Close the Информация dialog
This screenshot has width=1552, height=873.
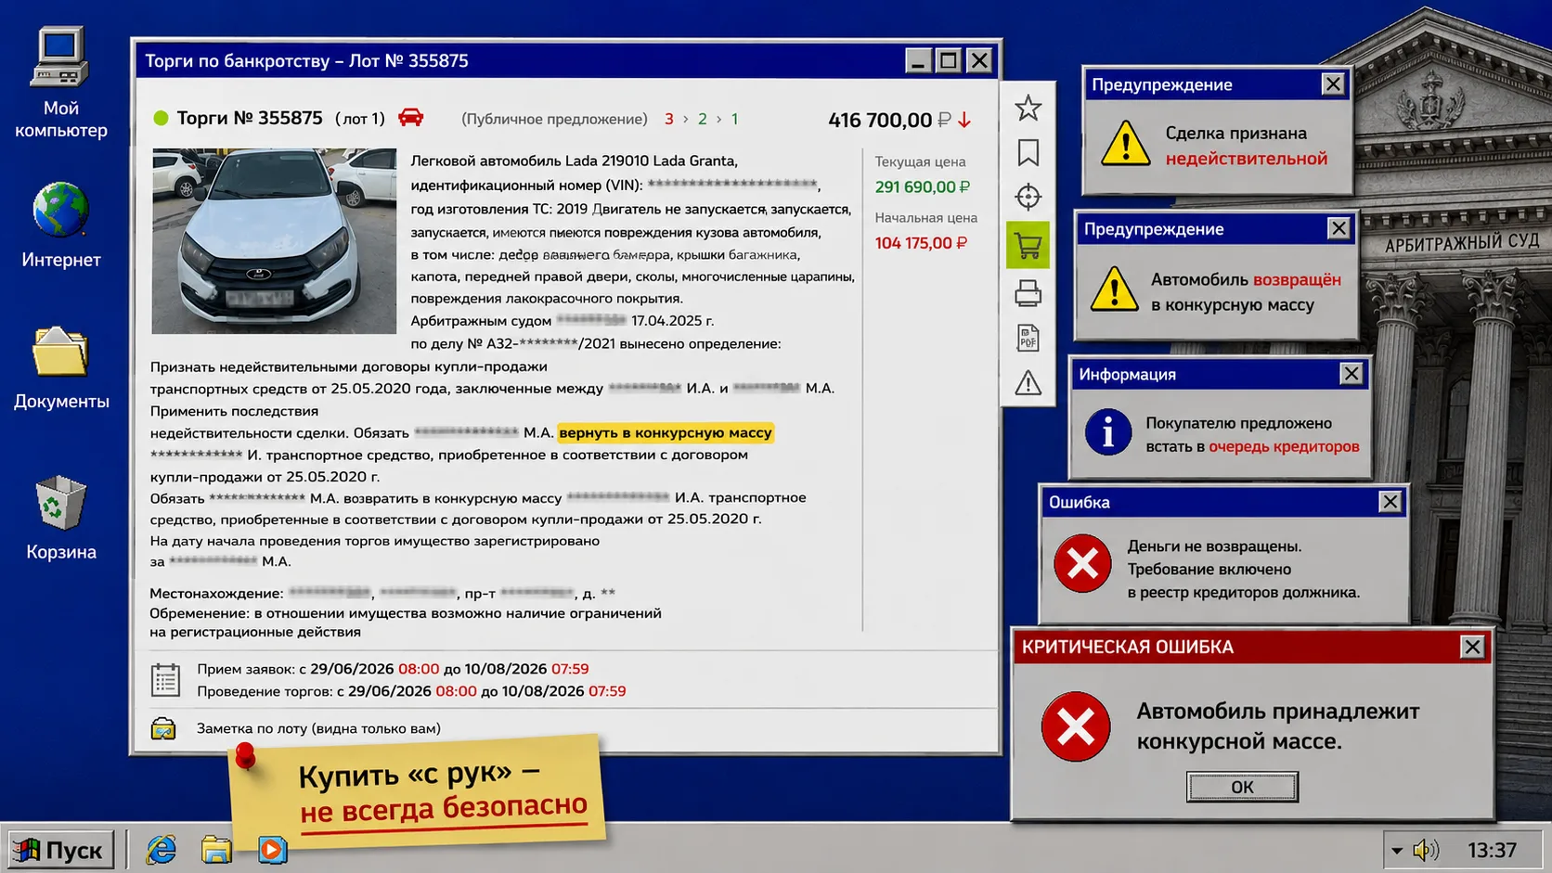click(x=1352, y=373)
